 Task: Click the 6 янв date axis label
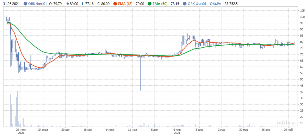178,130
